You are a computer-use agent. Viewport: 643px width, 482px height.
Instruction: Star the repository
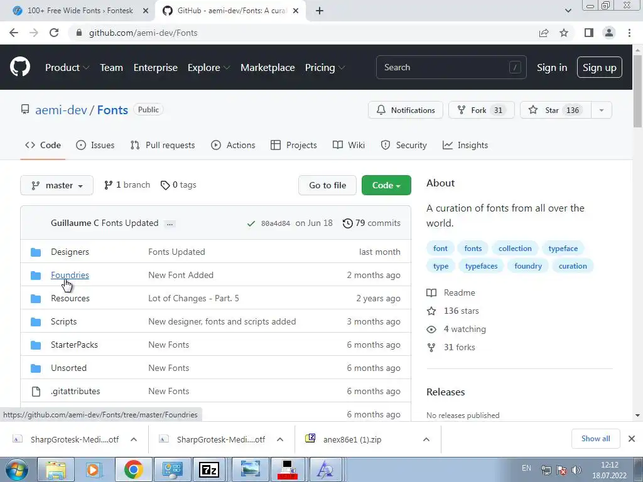tap(555, 110)
